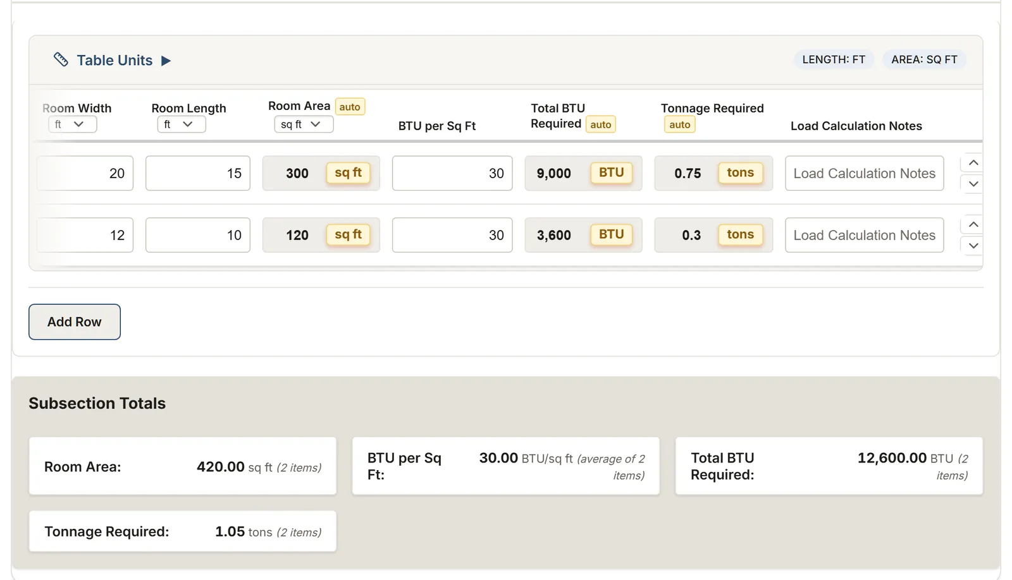The image size is (1012, 580).
Task: Open the Room Width ft unit dropdown
Action: click(72, 124)
